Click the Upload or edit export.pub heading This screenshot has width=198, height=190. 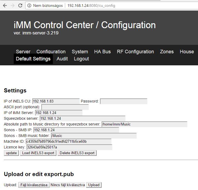(x=39, y=174)
